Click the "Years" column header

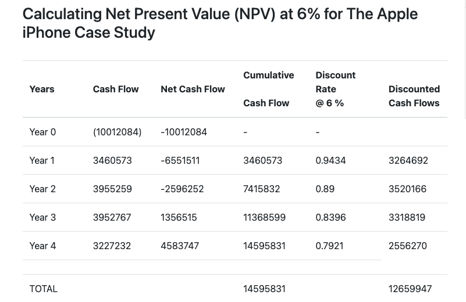click(x=42, y=89)
